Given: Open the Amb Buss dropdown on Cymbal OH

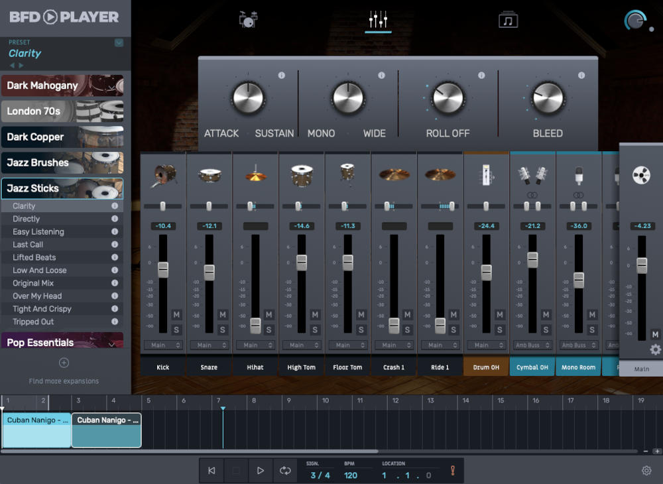Looking at the screenshot, I should tap(532, 345).
